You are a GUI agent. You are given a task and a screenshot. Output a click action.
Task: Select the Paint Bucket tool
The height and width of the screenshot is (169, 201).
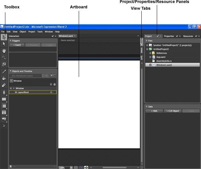coord(4,78)
